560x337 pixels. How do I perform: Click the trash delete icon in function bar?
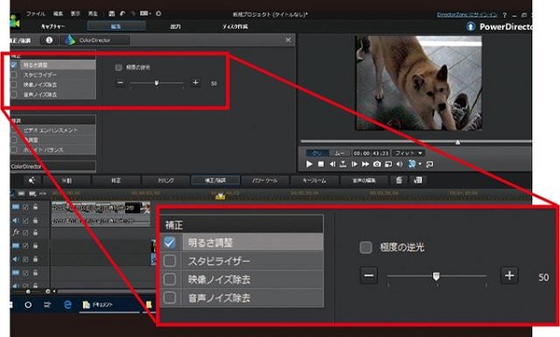click(x=399, y=181)
